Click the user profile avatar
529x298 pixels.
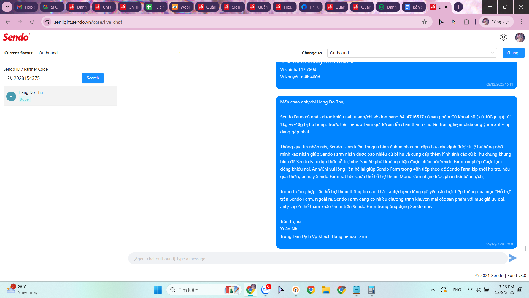coord(520,38)
